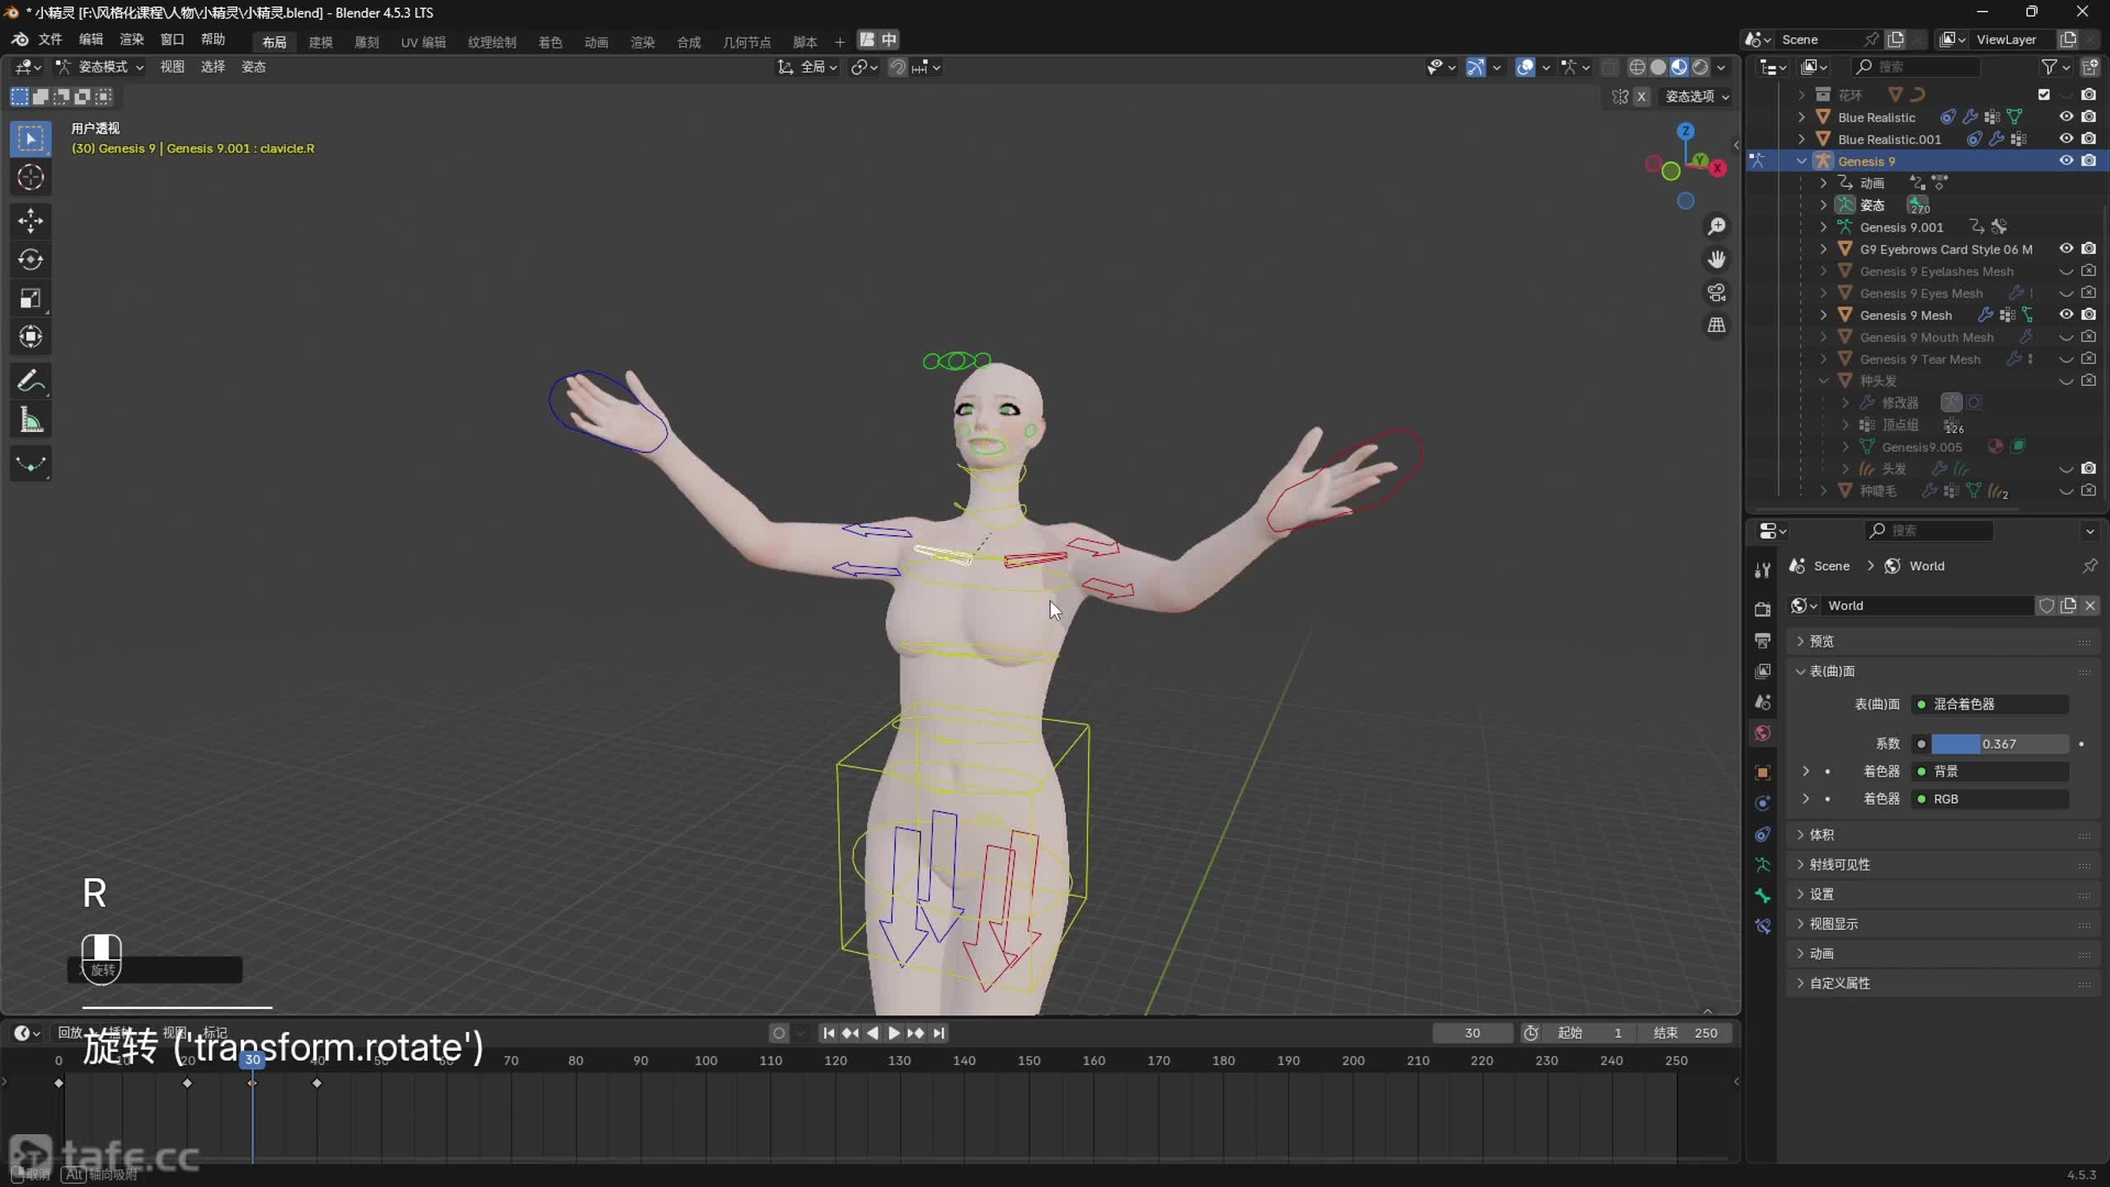Open World properties tab icon

pyautogui.click(x=1763, y=734)
